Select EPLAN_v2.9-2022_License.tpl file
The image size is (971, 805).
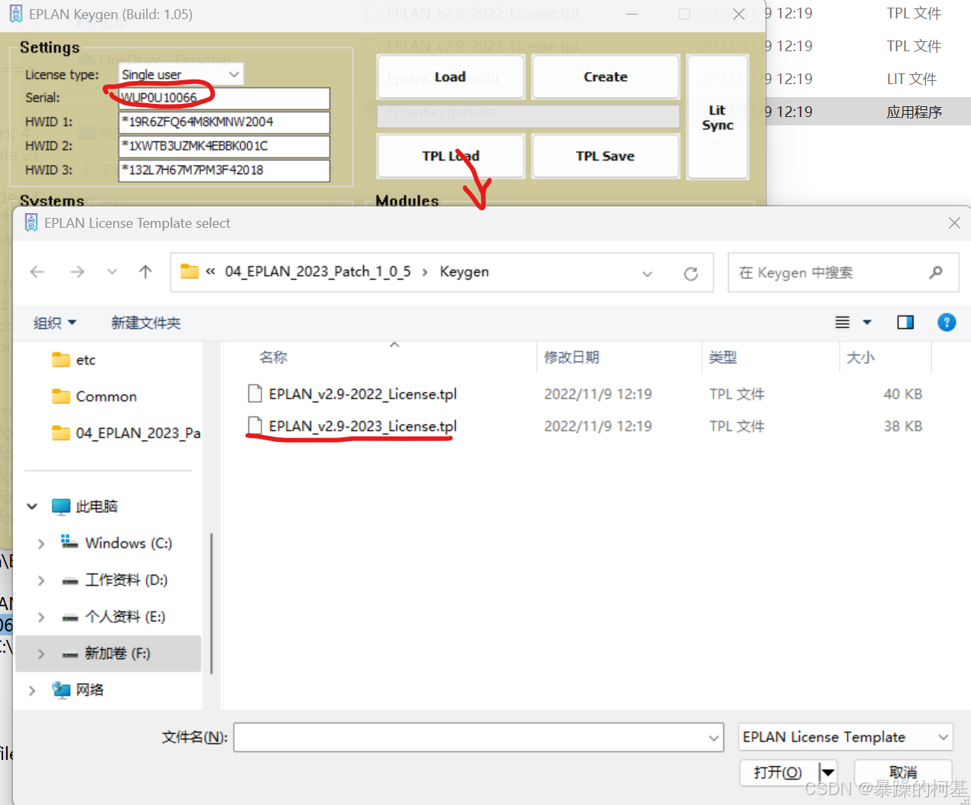point(362,394)
